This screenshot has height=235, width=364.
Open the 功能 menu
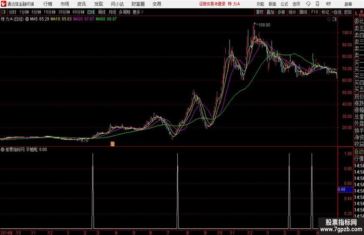[260, 4]
